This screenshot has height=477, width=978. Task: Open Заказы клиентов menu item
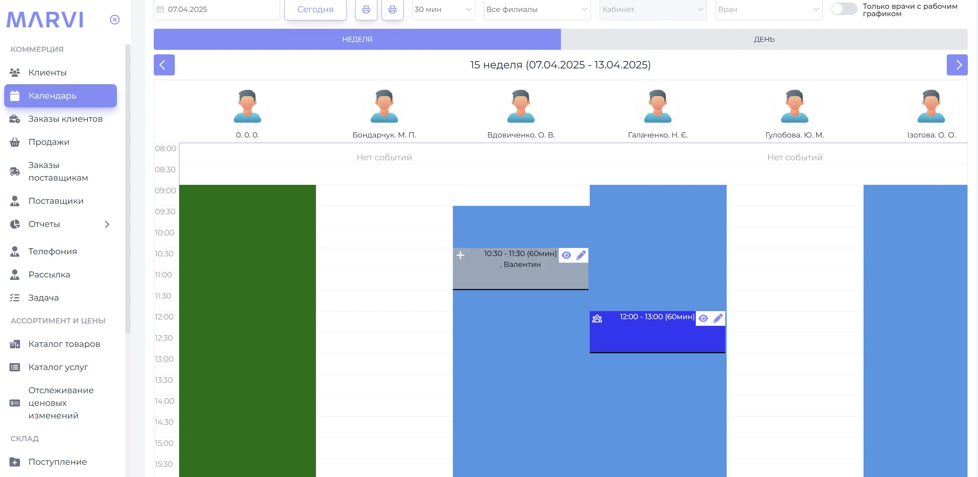click(60, 119)
